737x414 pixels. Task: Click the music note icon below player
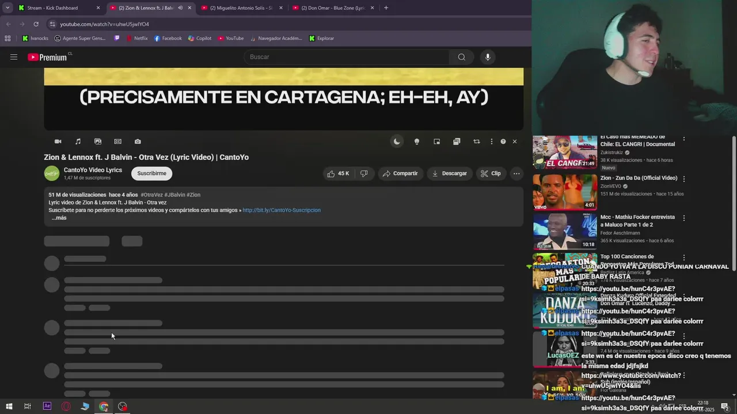(x=78, y=141)
